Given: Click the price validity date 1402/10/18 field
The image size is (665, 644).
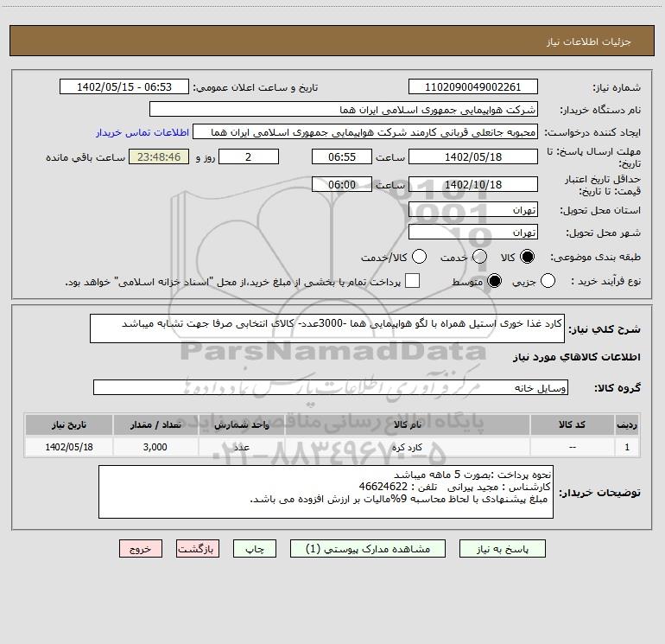Looking at the screenshot, I should 473,184.
